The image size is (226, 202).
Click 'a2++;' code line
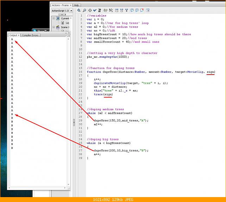click(x=98, y=124)
